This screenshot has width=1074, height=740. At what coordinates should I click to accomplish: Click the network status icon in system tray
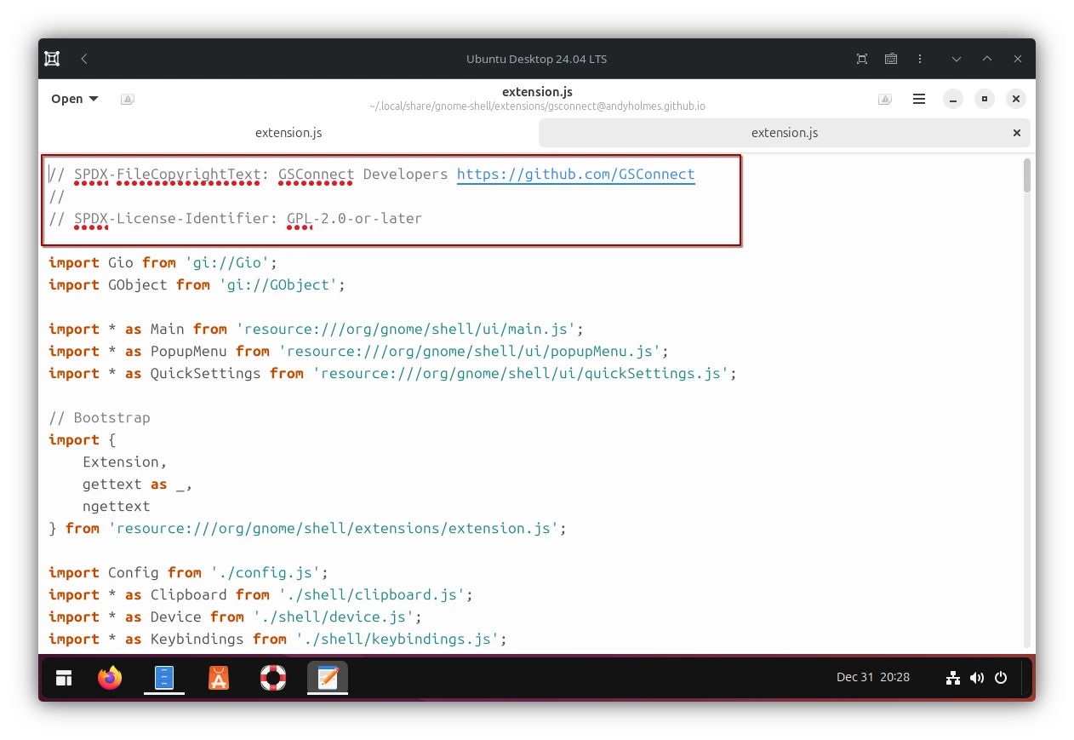click(952, 677)
